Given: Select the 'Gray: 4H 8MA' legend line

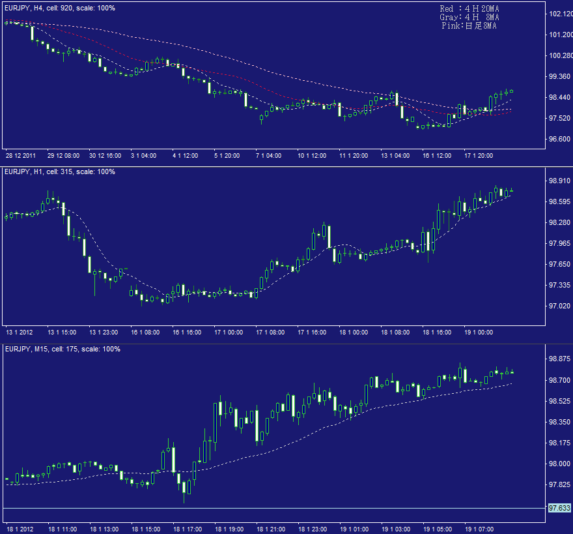Looking at the screenshot, I should pos(469,17).
